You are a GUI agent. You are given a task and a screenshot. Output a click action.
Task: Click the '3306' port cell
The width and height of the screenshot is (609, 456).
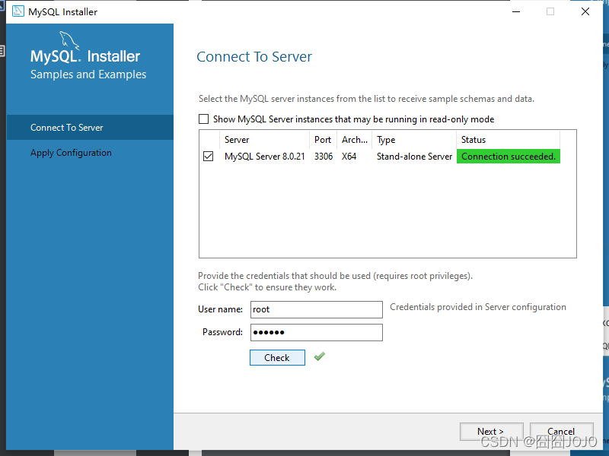pyautogui.click(x=324, y=157)
